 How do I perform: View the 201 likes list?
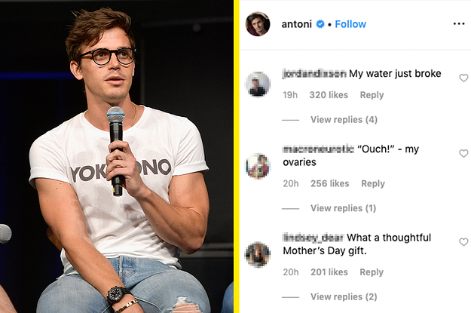tap(329, 272)
